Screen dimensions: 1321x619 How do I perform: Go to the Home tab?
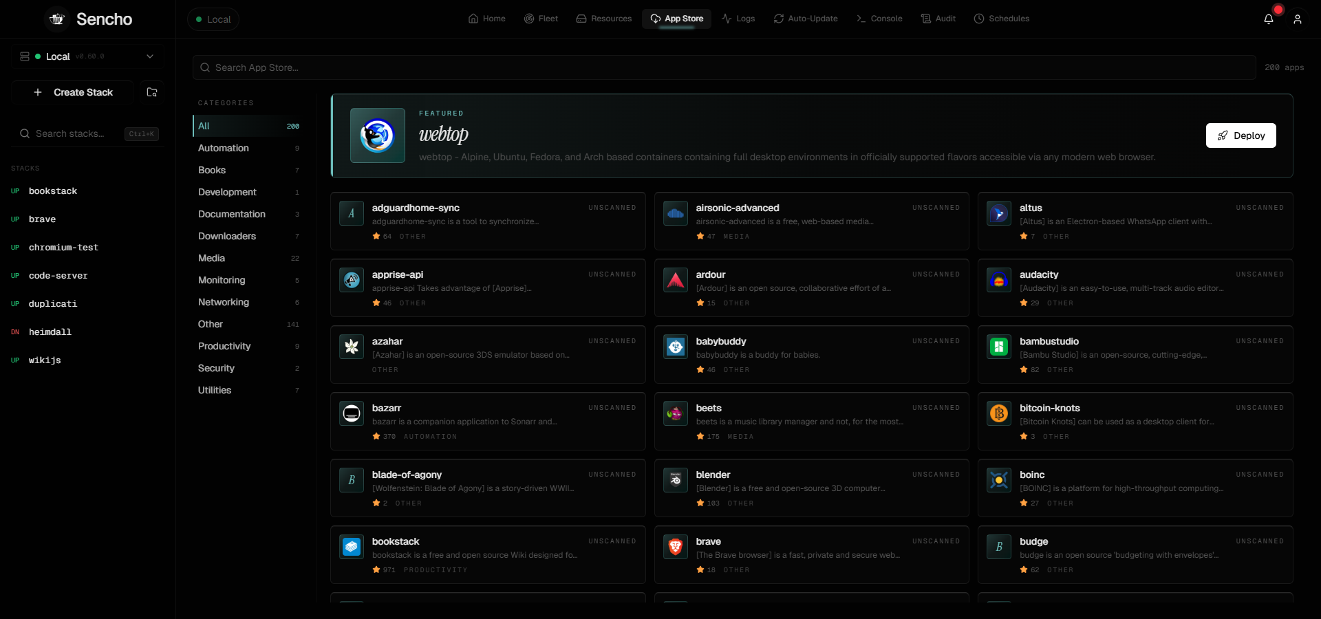click(487, 19)
